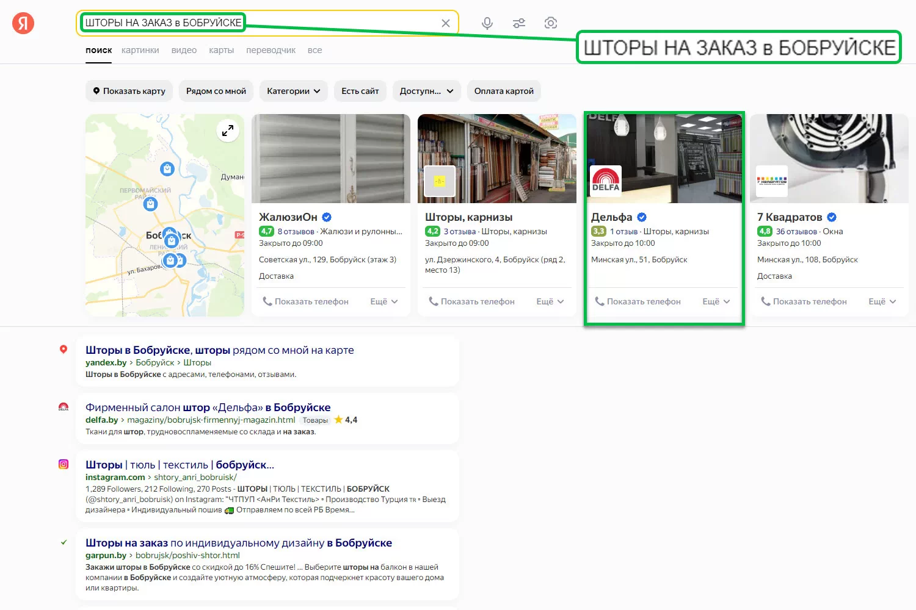
Task: Expand the map to fullscreen
Action: pos(228,131)
